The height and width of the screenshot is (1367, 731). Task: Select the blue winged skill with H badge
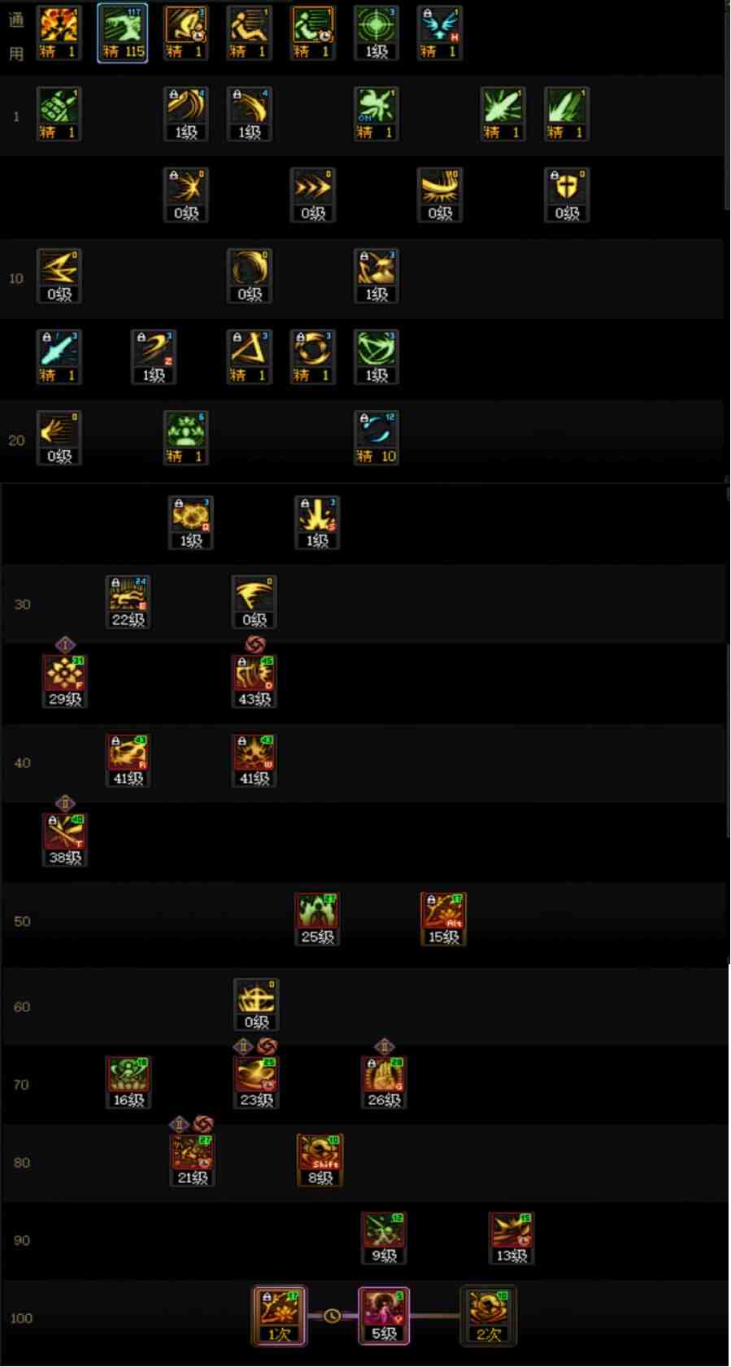pyautogui.click(x=439, y=33)
